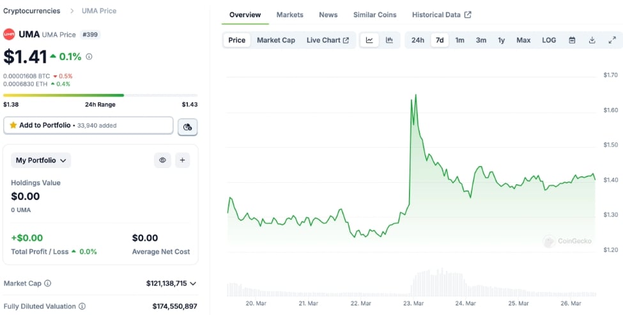This screenshot has height=315, width=623.
Task: Go to the Similar Coins tab
Action: point(374,15)
